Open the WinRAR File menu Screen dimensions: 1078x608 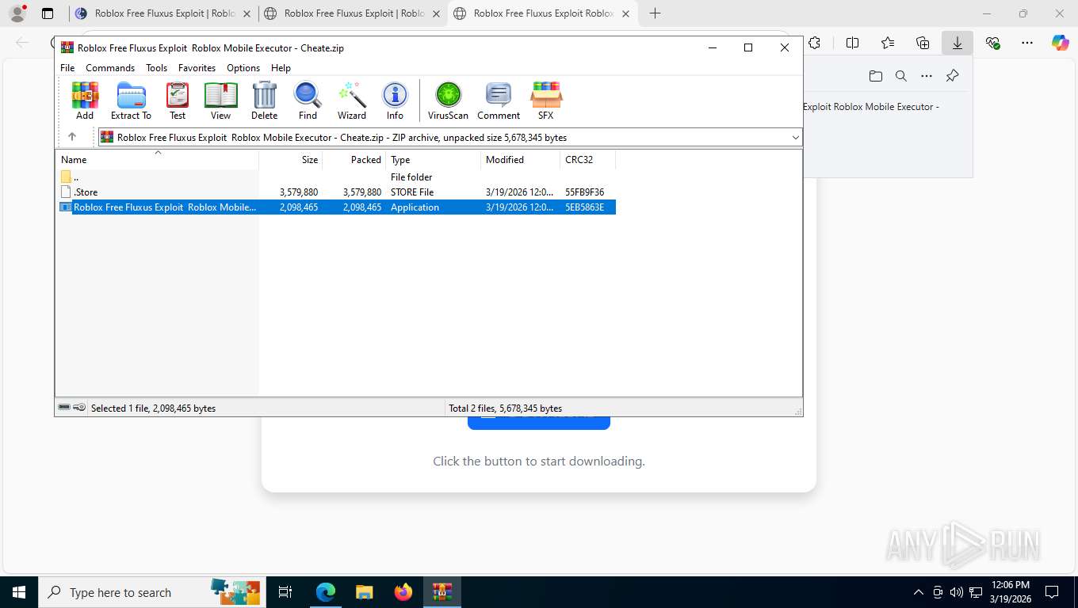pyautogui.click(x=67, y=68)
